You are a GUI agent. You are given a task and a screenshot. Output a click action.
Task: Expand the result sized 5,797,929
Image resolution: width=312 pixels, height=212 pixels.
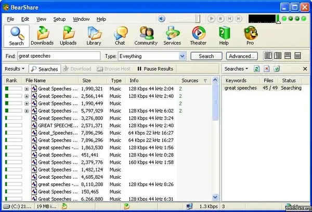(27, 111)
